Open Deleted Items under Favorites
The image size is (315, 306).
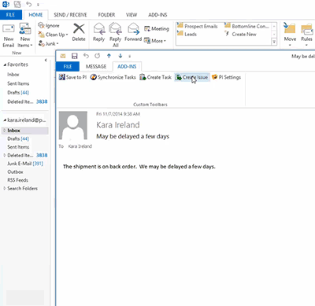28,101
